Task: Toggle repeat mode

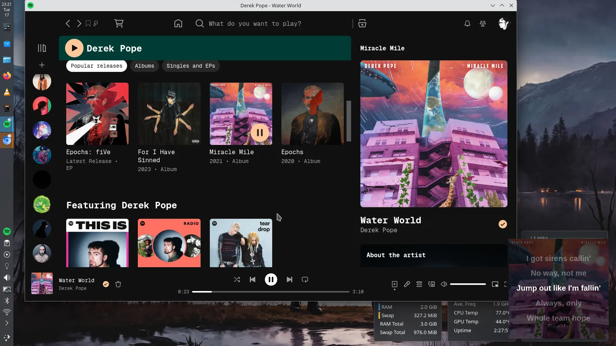Action: (x=305, y=279)
